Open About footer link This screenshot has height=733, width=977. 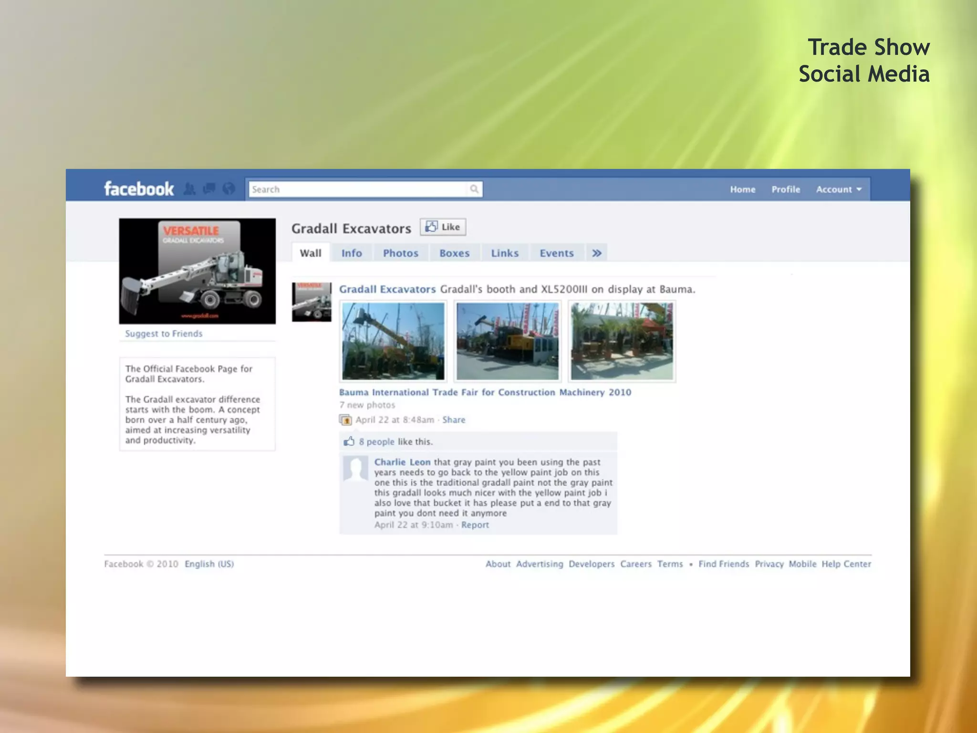tap(498, 564)
